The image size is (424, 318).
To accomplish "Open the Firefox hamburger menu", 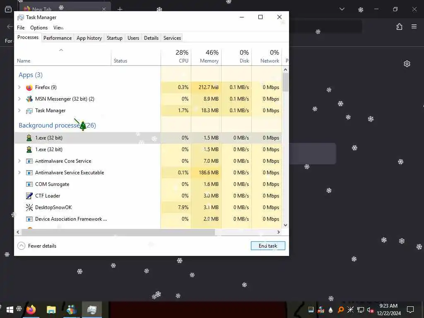I will 414,26.
